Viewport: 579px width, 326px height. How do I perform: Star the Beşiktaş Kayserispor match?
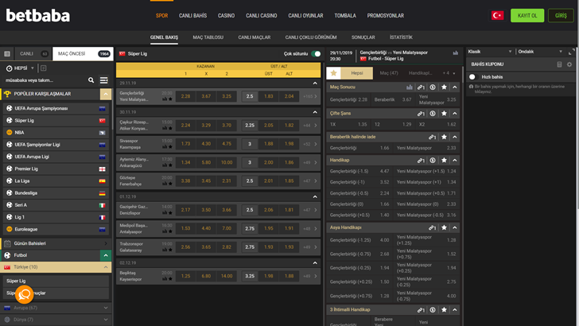coord(170,279)
